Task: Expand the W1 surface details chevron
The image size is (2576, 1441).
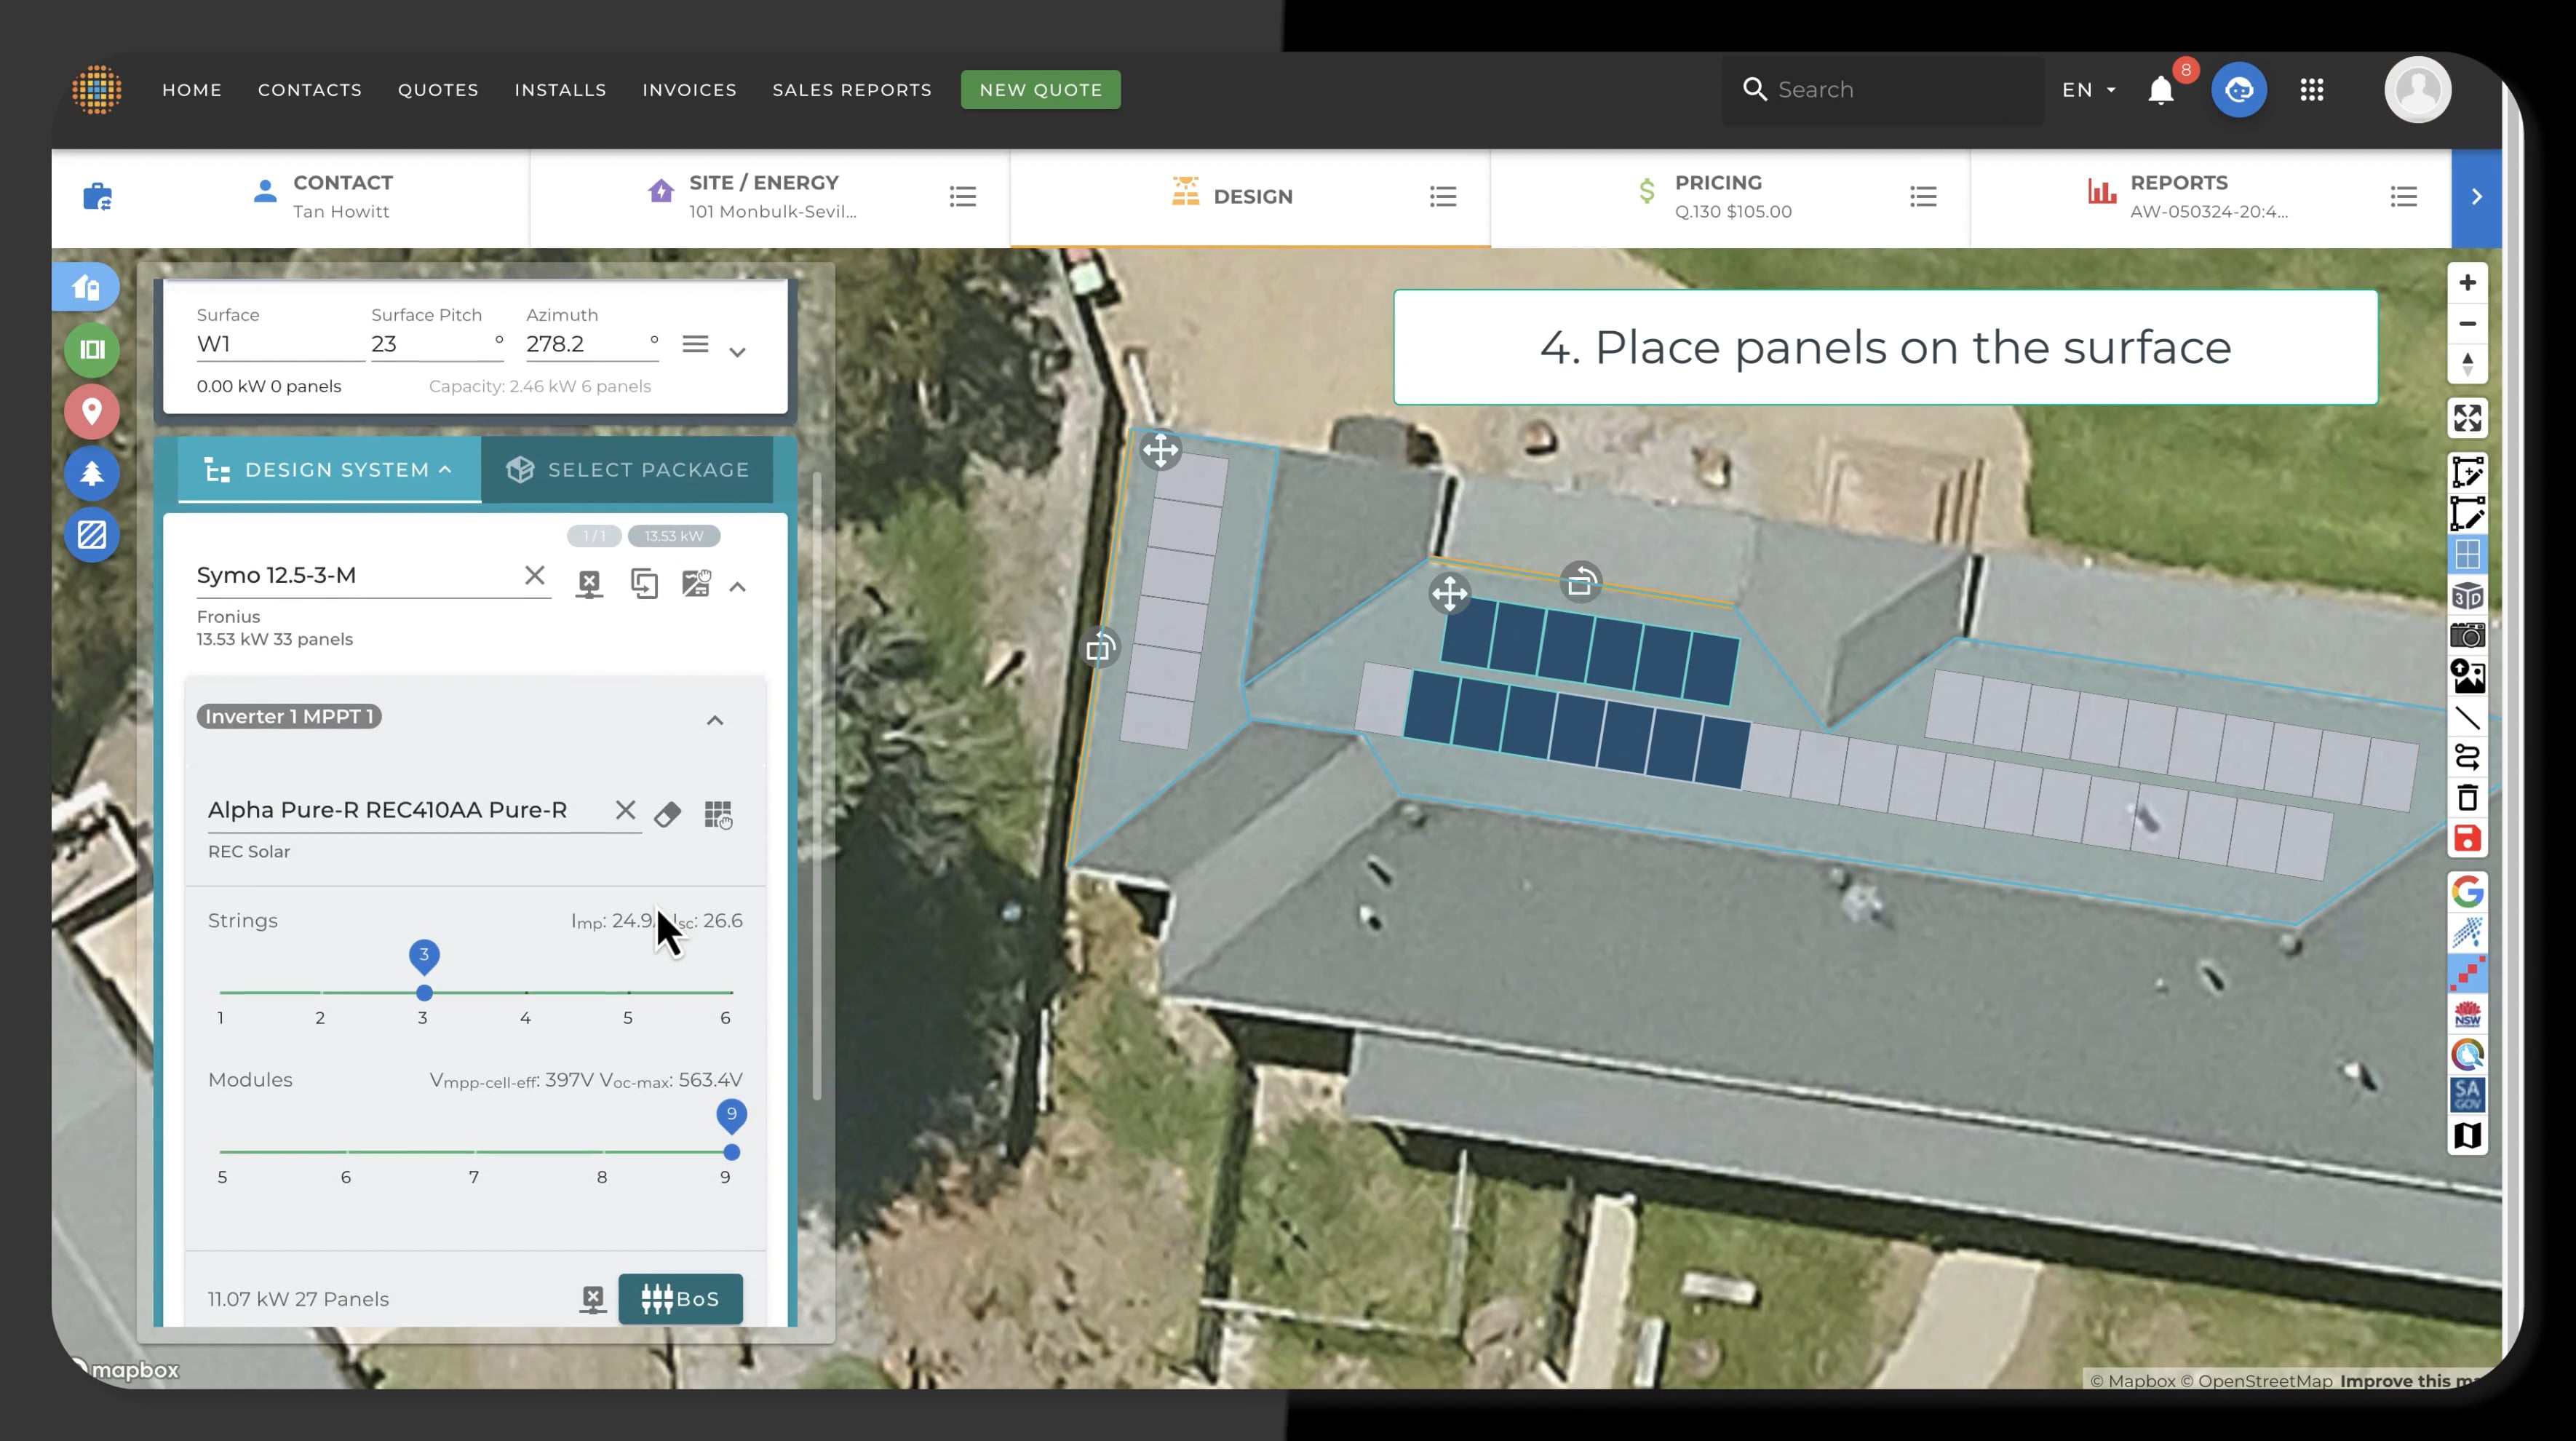Action: [737, 352]
